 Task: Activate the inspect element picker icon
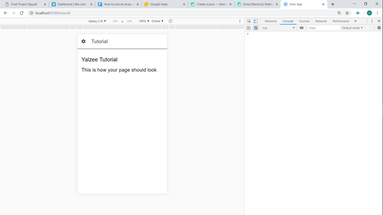point(249,21)
